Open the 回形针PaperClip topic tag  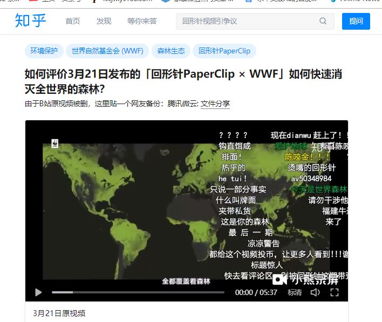pos(224,51)
